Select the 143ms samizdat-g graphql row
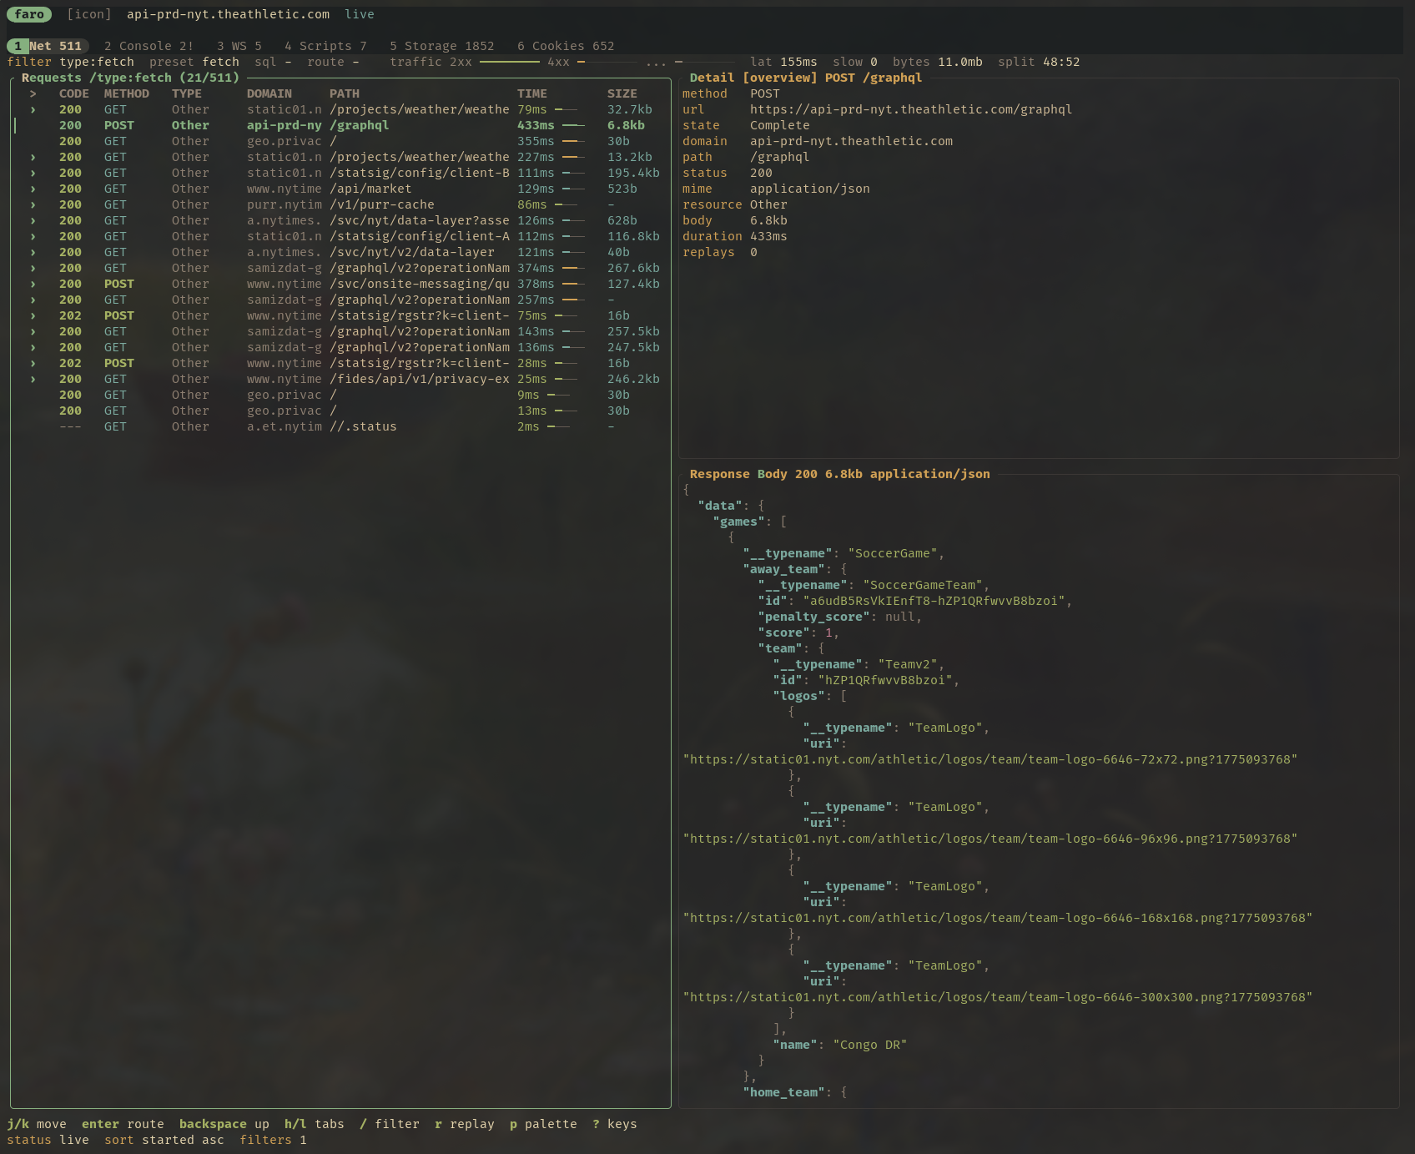 click(x=341, y=331)
